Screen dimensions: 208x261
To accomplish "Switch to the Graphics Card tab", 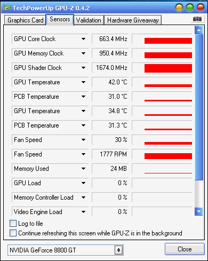I will pyautogui.click(x=25, y=20).
